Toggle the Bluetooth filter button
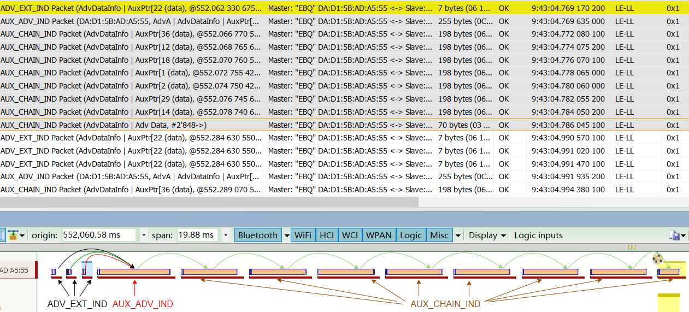689x312 pixels. click(258, 236)
